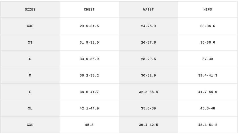
Task: Click the XXL size row label
Action: tap(30, 125)
